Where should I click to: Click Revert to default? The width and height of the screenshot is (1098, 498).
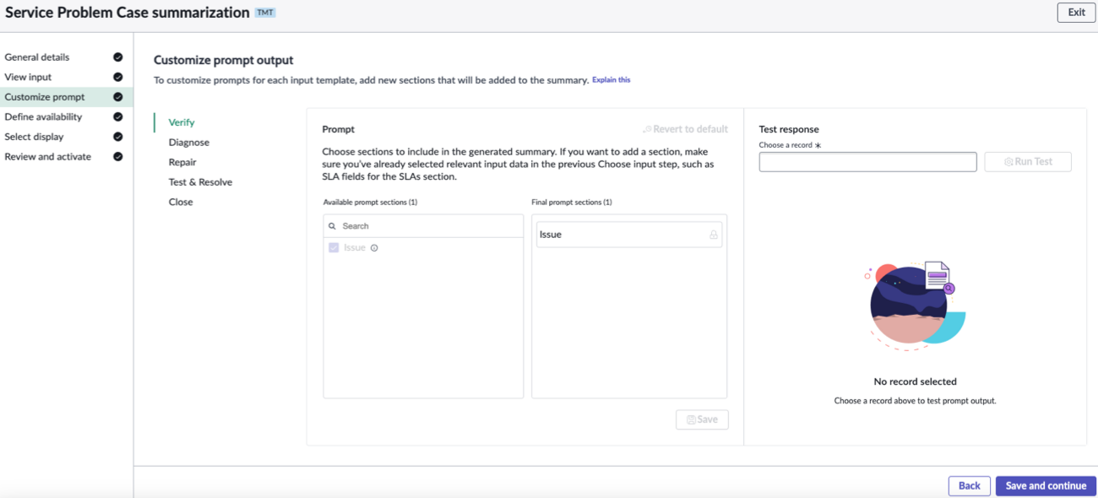[x=685, y=129]
